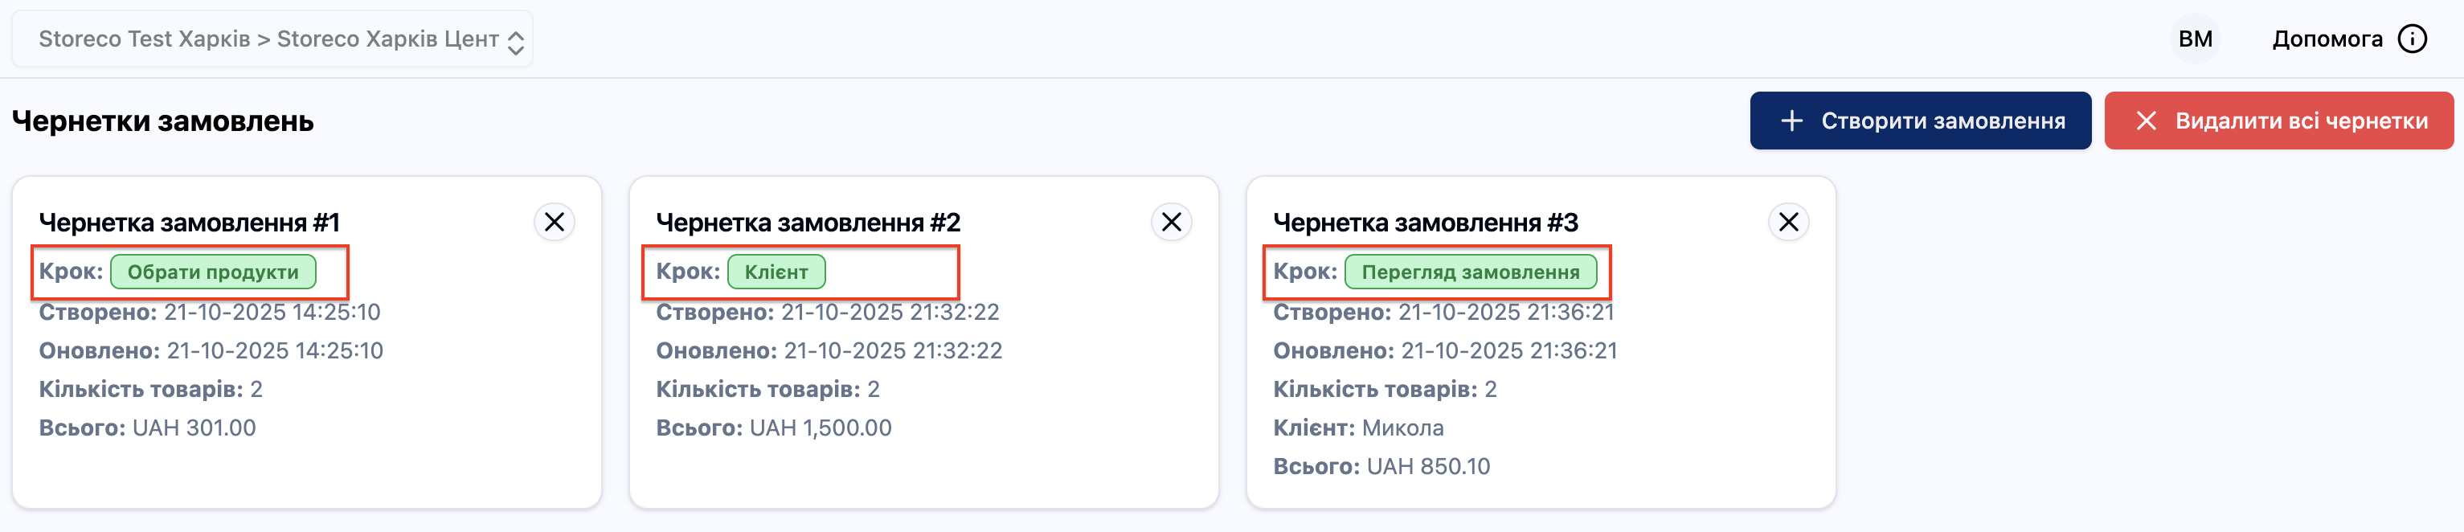
Task: Dismiss Чернетка замовлення #2 with its X icon
Action: click(x=1172, y=221)
